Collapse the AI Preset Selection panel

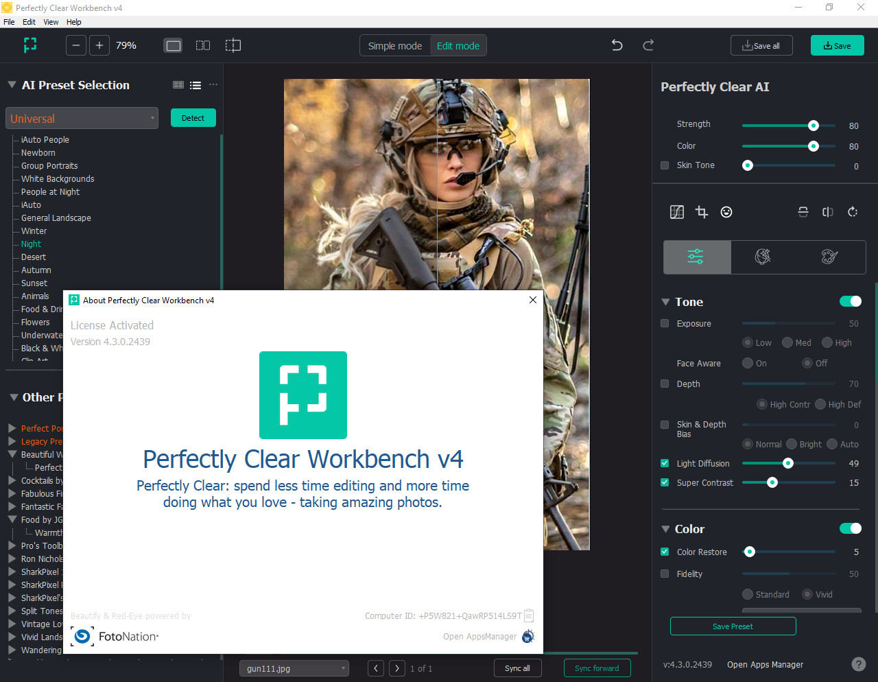12,85
